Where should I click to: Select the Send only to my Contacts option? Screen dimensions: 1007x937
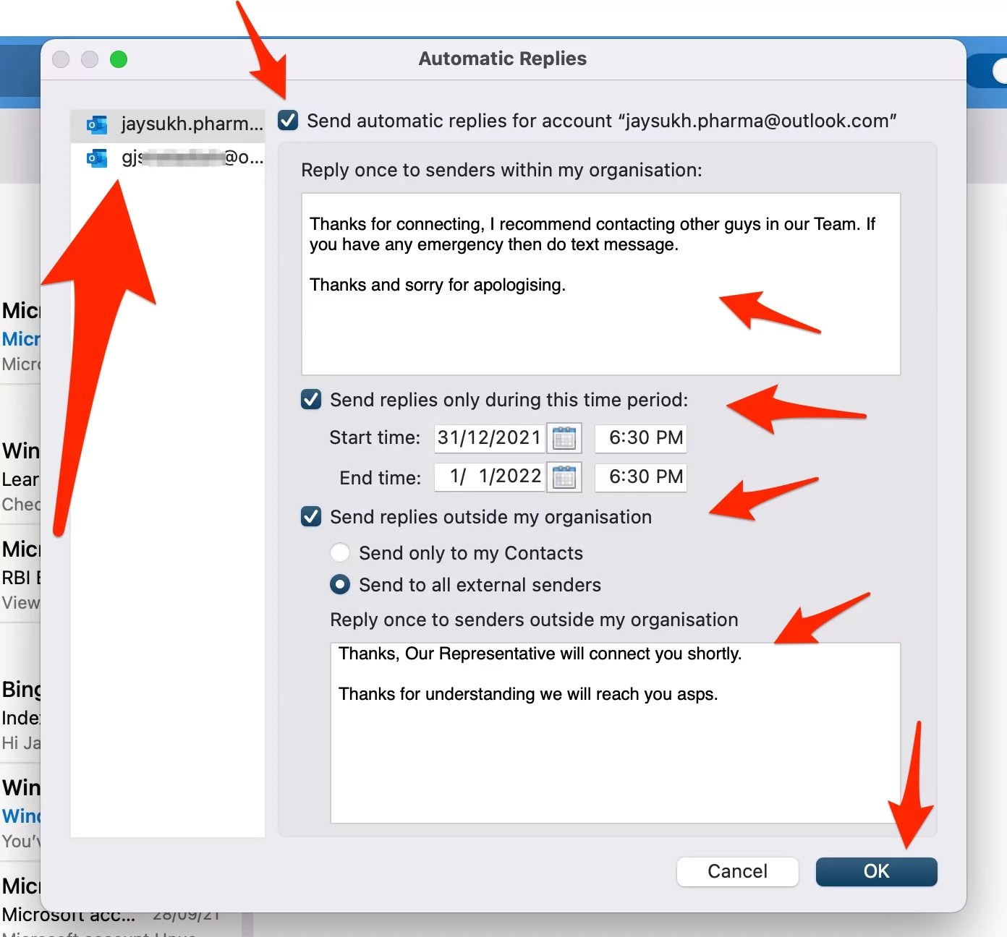(339, 552)
